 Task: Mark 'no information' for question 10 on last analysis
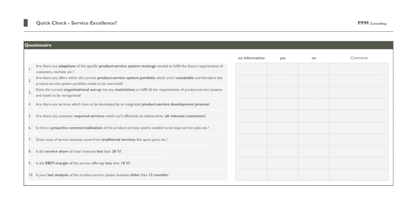tap(251, 175)
